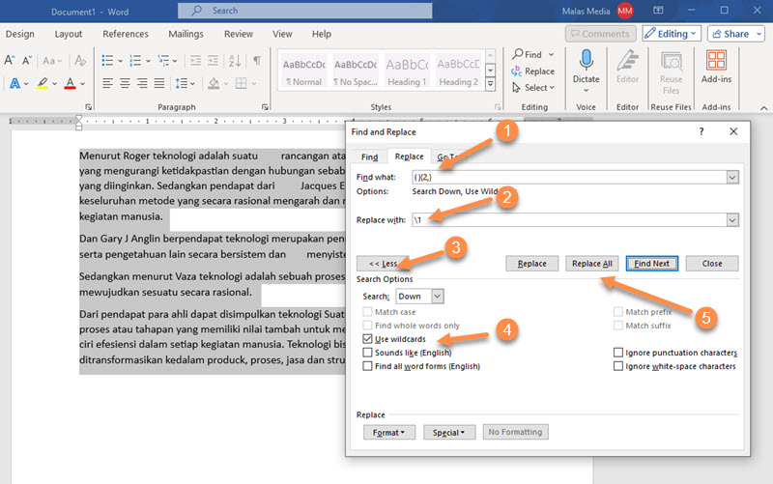The height and width of the screenshot is (484, 773).
Task: Open Replace with history dropdown
Action: coord(732,220)
